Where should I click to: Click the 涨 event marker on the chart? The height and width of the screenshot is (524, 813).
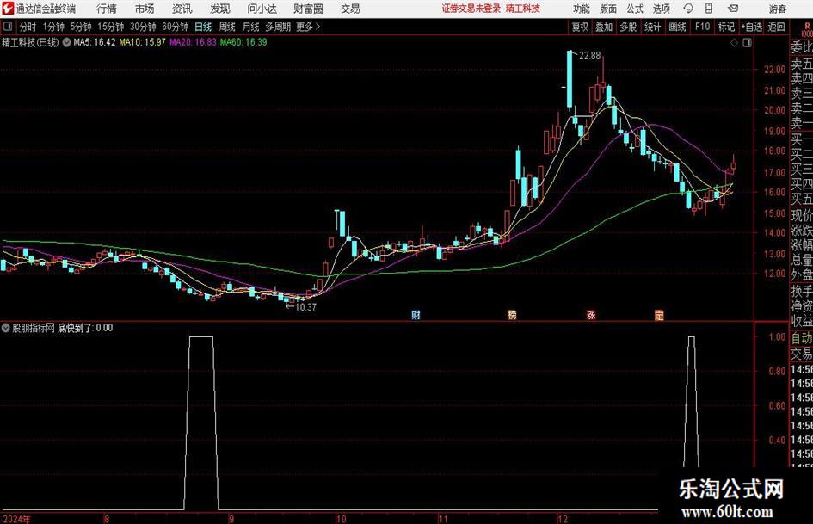pyautogui.click(x=591, y=315)
